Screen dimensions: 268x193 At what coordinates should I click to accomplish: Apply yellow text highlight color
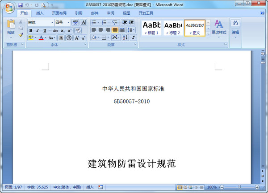31,38
